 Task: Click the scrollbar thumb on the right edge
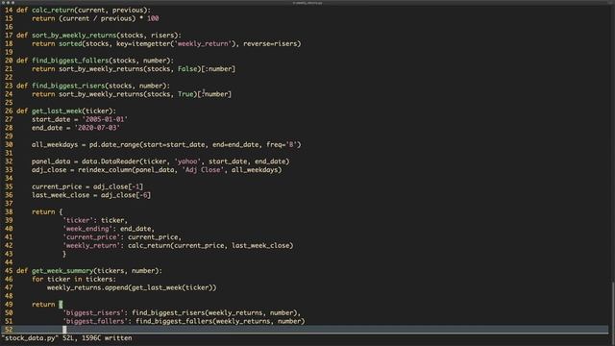612,307
